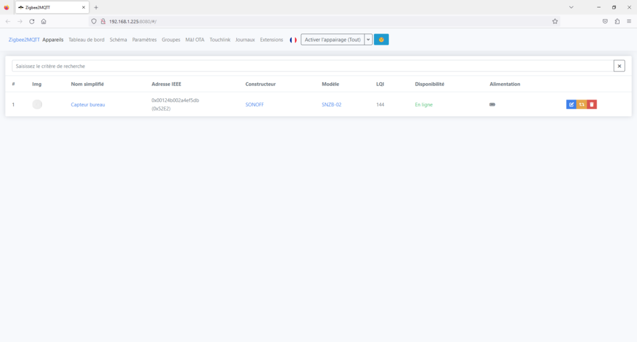Open the Tableau de bord page
The height and width of the screenshot is (342, 637).
[86, 40]
